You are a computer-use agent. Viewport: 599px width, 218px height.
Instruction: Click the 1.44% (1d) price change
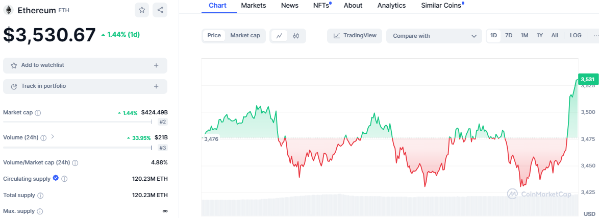(x=120, y=34)
